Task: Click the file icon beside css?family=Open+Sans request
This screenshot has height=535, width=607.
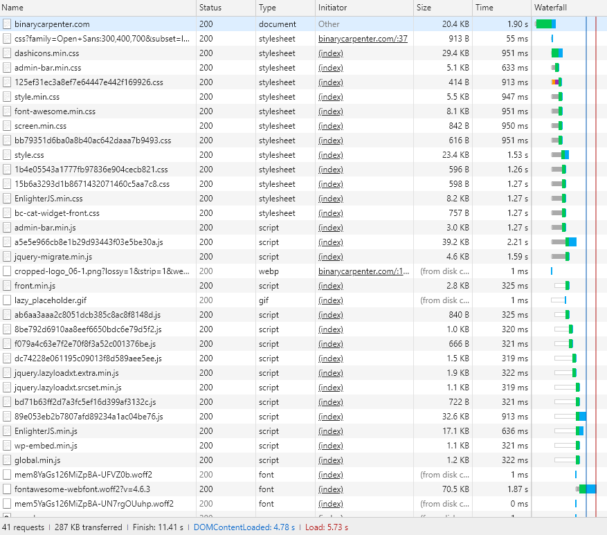Action: (7, 39)
